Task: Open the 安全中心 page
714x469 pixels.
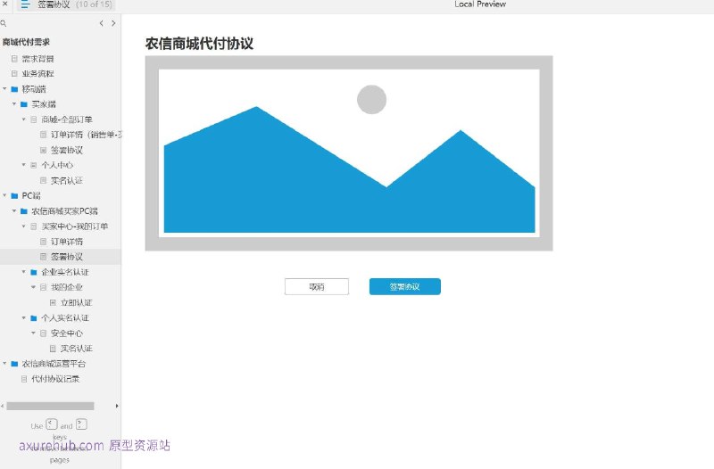Action: click(66, 333)
